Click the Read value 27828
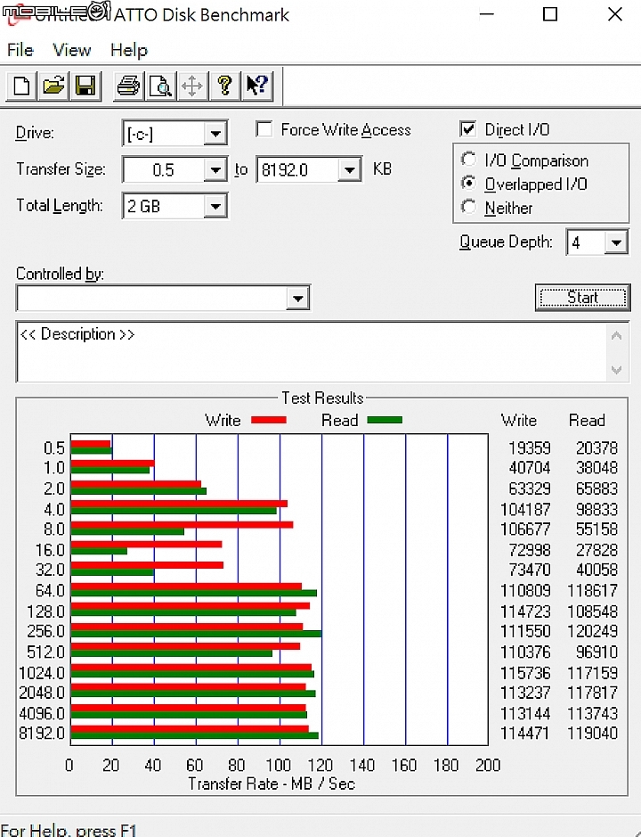Image resolution: width=641 pixels, height=837 pixels. pos(596,550)
